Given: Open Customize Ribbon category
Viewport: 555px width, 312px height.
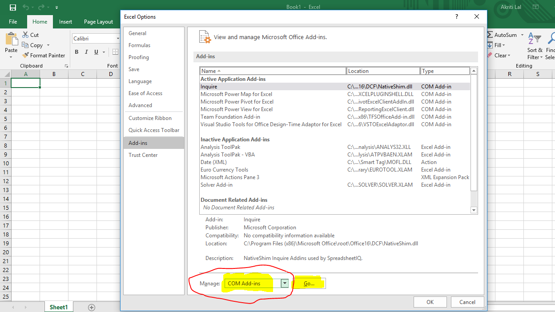Looking at the screenshot, I should (153, 118).
